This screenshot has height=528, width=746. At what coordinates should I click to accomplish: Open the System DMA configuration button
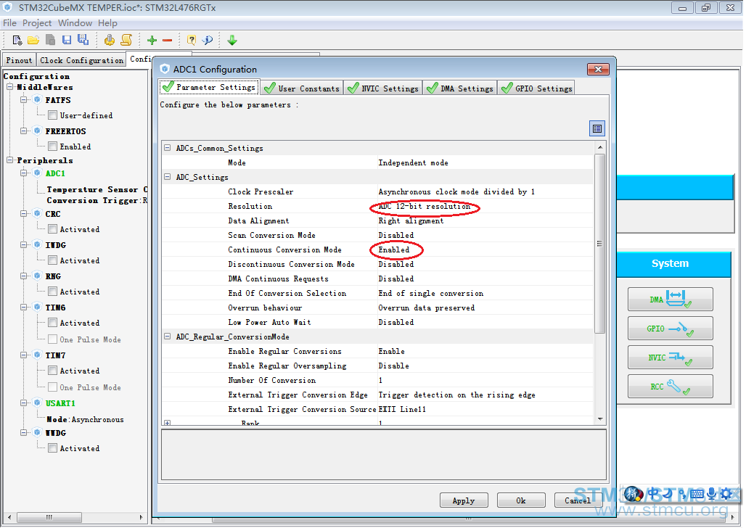pyautogui.click(x=670, y=300)
